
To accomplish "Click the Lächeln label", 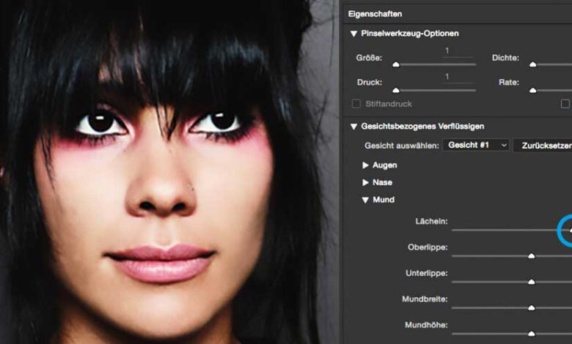I will pyautogui.click(x=431, y=221).
